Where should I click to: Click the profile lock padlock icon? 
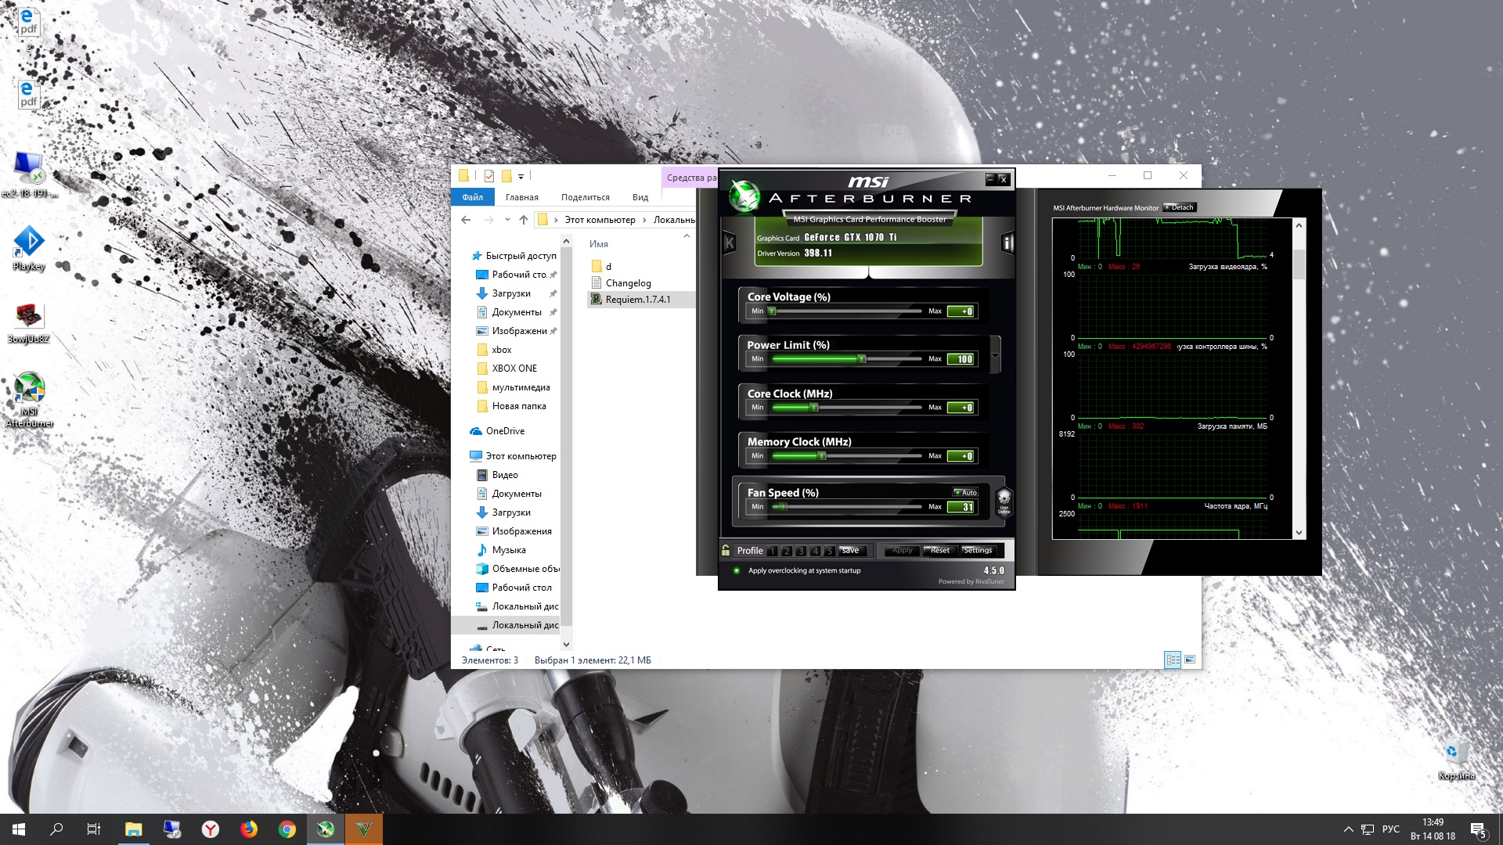click(726, 550)
